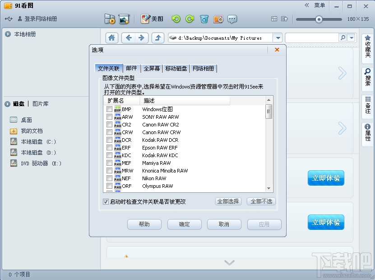Rotate image clockwise
The width and height of the screenshot is (375, 280).
tap(190, 19)
